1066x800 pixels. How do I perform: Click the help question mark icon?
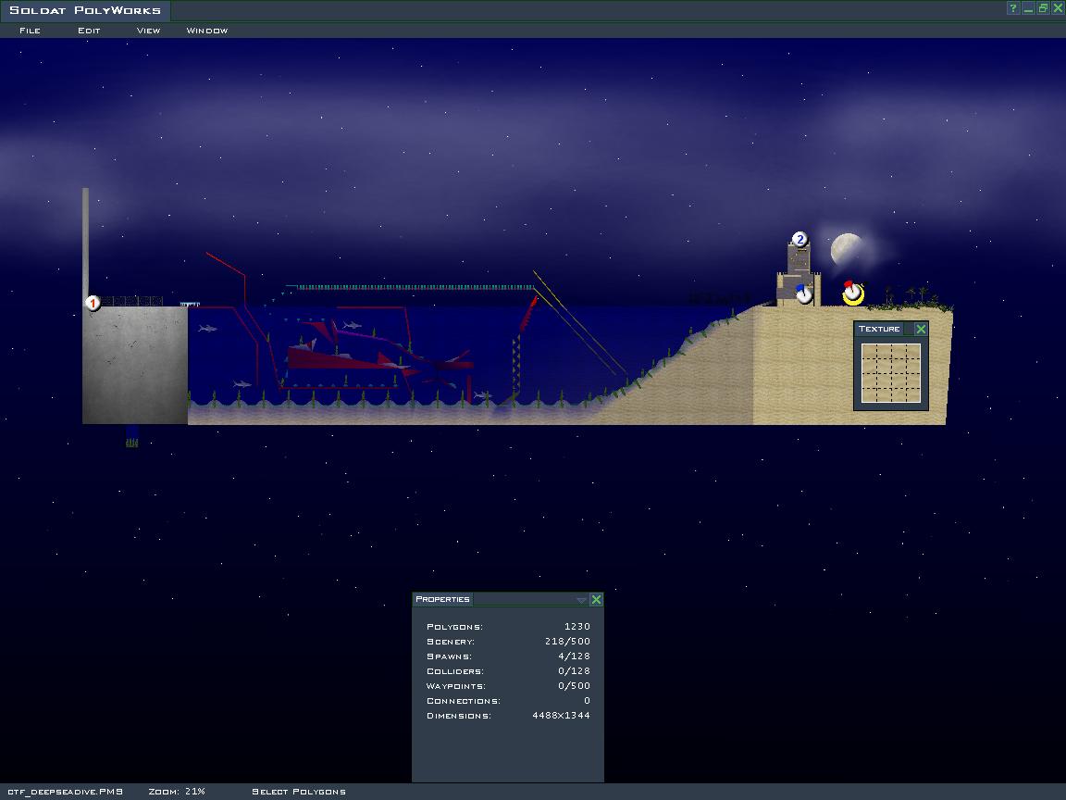1013,8
